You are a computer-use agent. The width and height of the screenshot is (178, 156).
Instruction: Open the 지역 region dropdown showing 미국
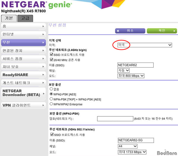(x=145, y=45)
